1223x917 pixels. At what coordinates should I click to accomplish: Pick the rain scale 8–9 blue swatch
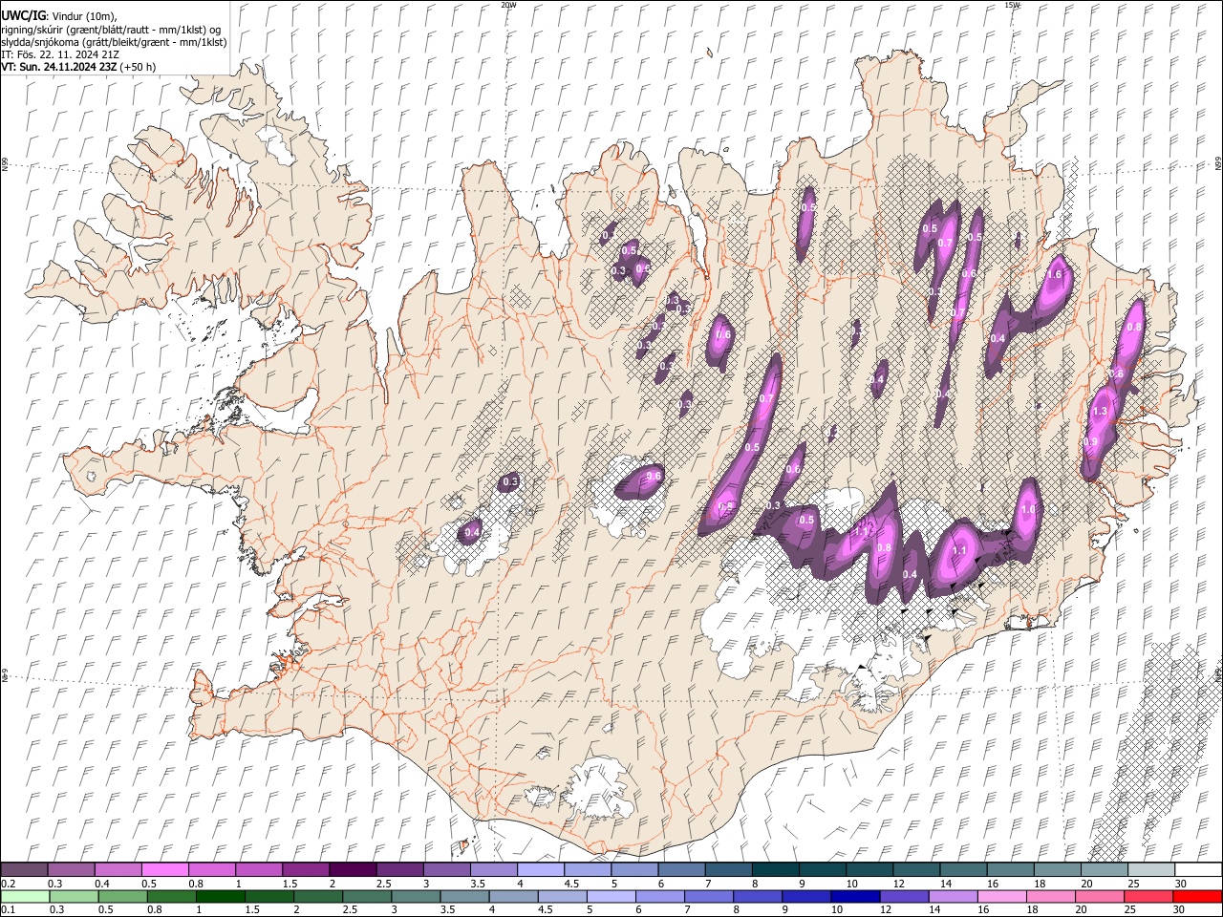pos(759,897)
